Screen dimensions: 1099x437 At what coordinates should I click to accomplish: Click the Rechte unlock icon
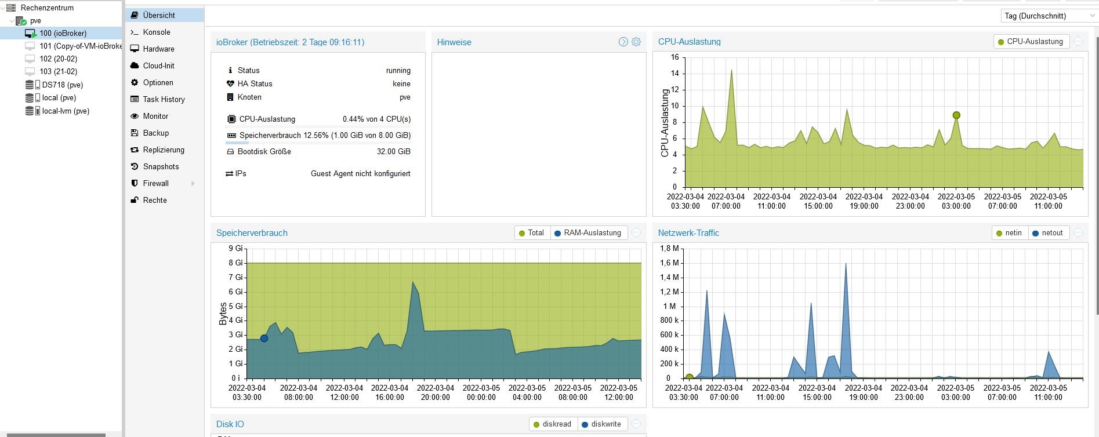coord(135,200)
